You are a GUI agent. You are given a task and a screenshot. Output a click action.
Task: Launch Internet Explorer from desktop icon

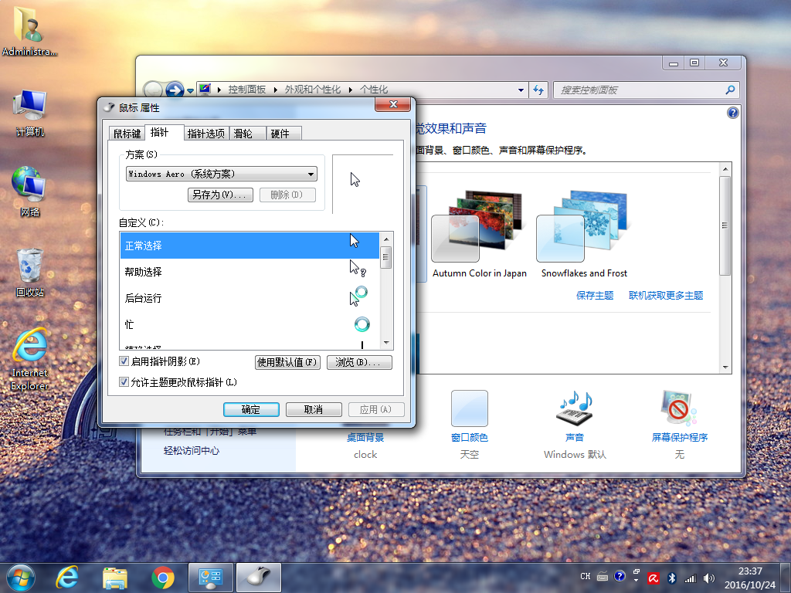point(29,359)
